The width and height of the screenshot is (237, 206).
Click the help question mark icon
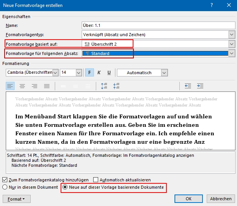click(x=212, y=5)
